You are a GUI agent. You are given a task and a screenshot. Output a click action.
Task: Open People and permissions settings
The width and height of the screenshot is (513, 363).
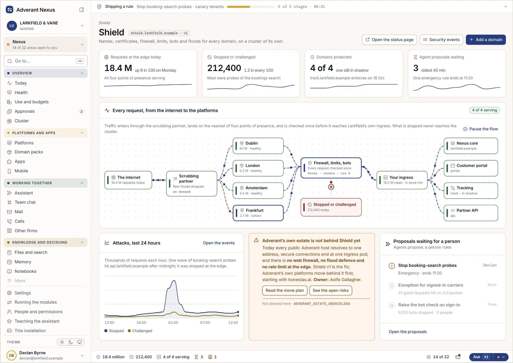[45, 312]
